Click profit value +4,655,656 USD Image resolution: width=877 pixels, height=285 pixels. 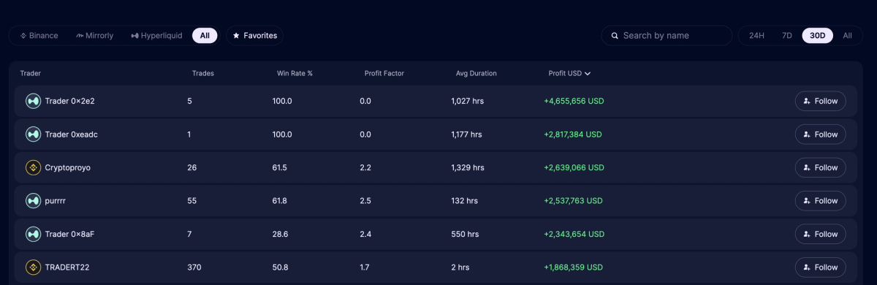(574, 101)
